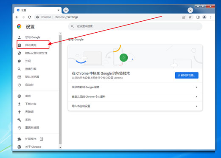Viewport: 221px width, 158px height.
Task: Select the 设置 browser tab
Action: (x=38, y=10)
